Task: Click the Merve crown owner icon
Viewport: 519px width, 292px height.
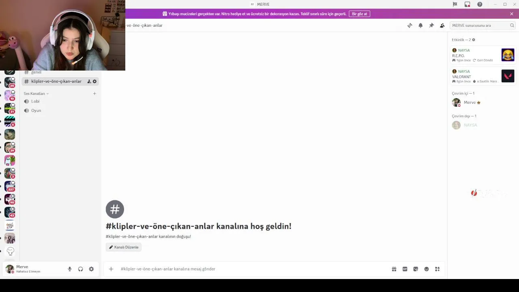Action: (479, 103)
